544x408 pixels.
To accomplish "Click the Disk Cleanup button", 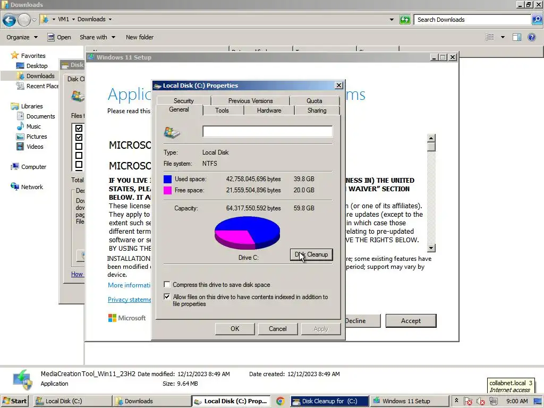I will point(311,254).
